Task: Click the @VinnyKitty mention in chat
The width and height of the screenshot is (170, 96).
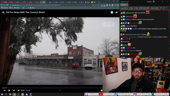Action: click(142, 29)
